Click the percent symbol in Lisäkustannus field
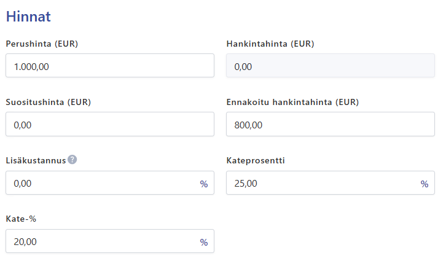This screenshot has width=438, height=261. click(204, 184)
